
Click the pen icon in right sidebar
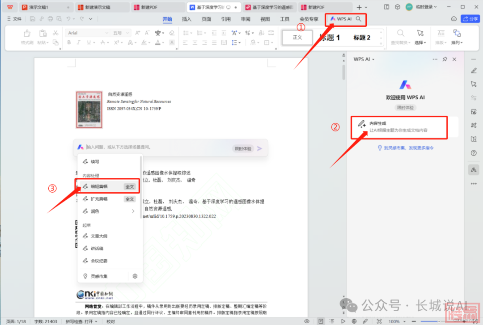pyautogui.click(x=474, y=71)
